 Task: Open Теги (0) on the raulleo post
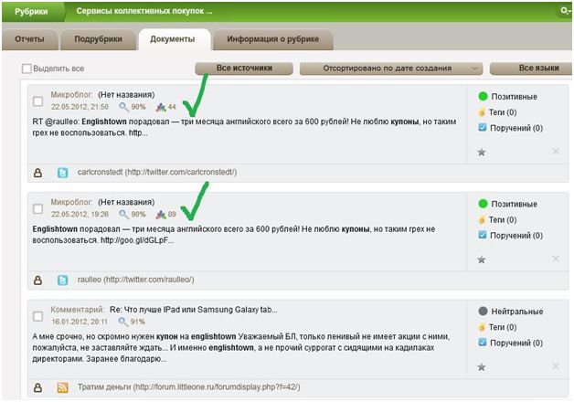[x=503, y=220]
